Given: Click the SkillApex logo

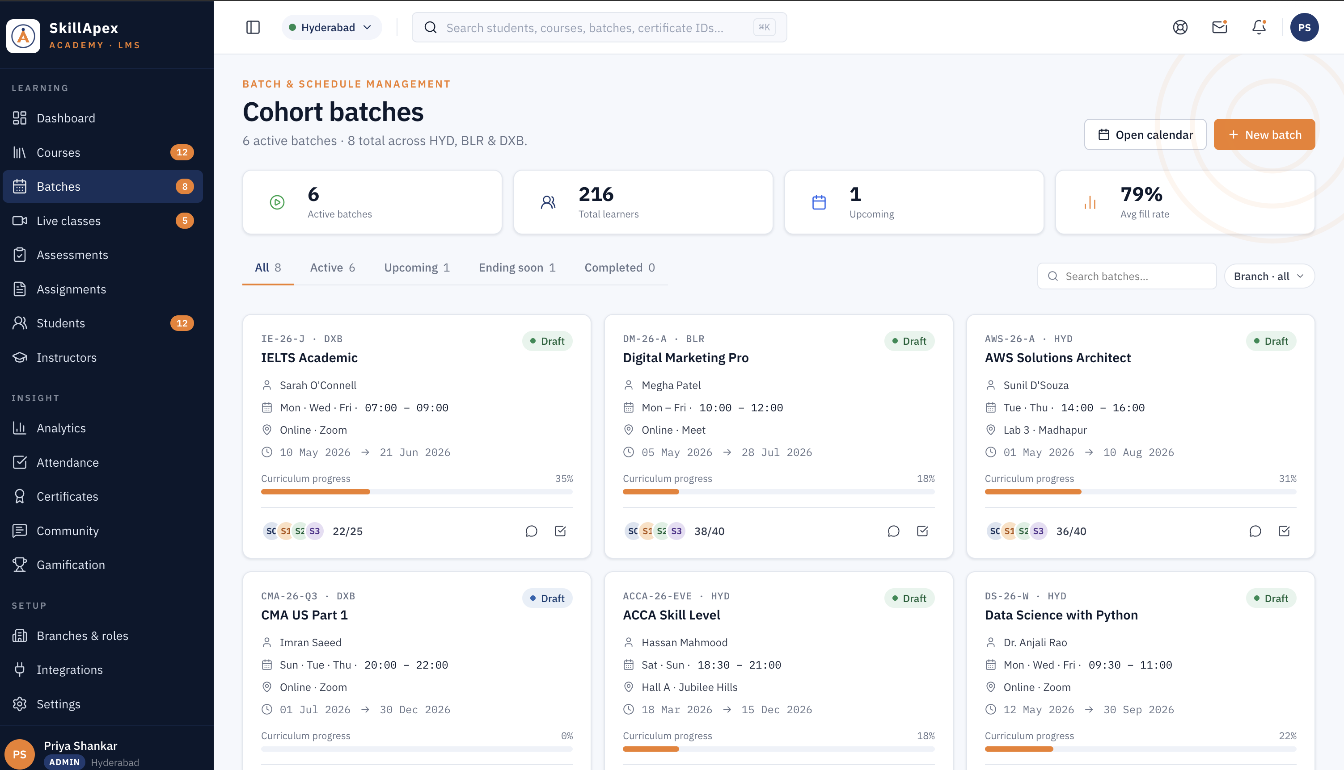Looking at the screenshot, I should 23,36.
